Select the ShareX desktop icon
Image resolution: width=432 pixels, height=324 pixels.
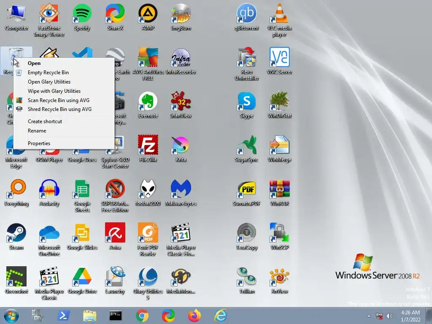point(115,17)
